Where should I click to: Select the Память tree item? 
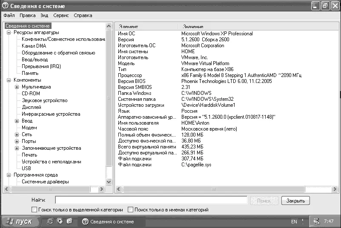pos(30,73)
